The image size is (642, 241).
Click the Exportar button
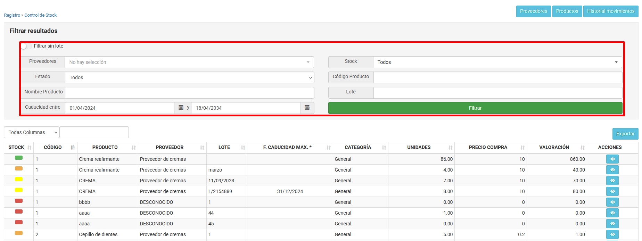[625, 134]
